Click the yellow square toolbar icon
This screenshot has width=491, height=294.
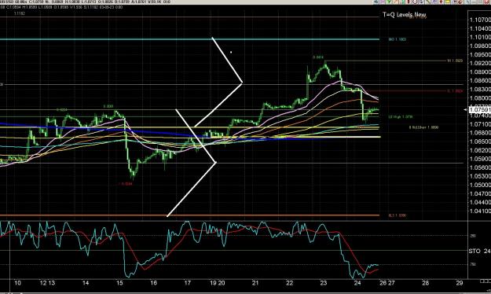[448, 2]
